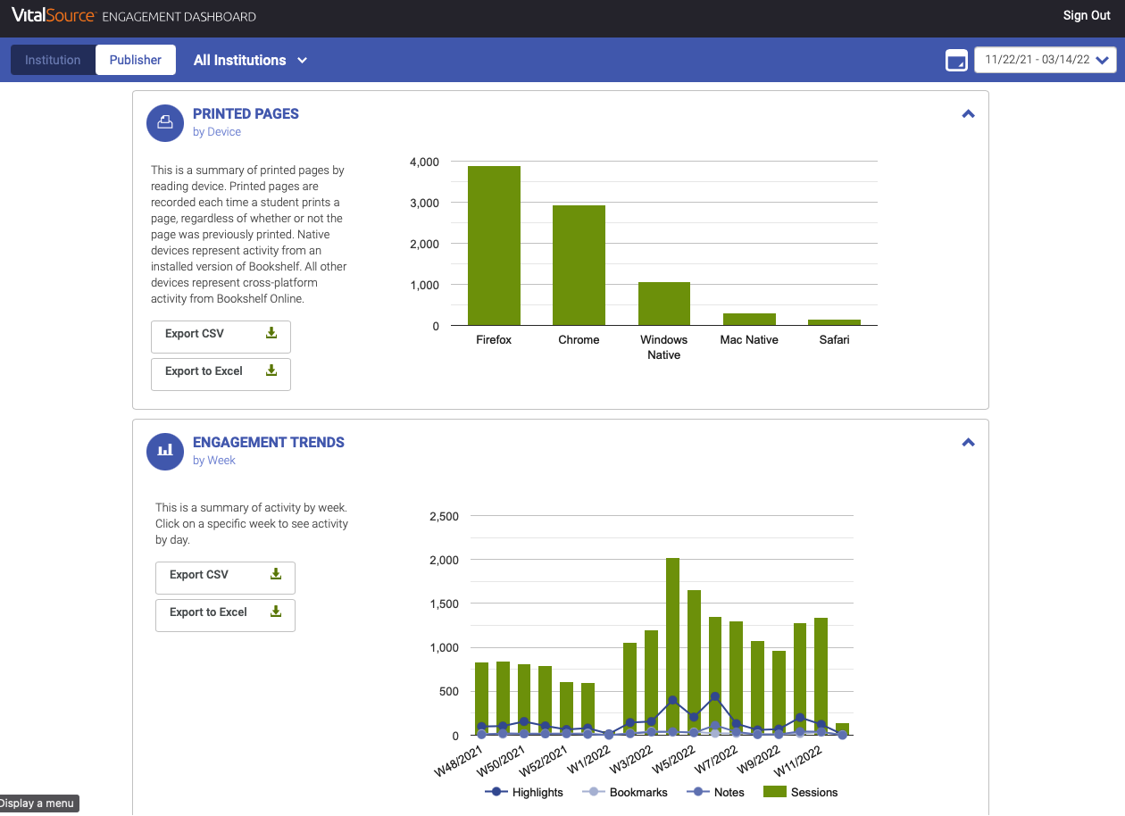This screenshot has width=1125, height=816.
Task: Open the All Institutions dropdown
Action: 251,60
